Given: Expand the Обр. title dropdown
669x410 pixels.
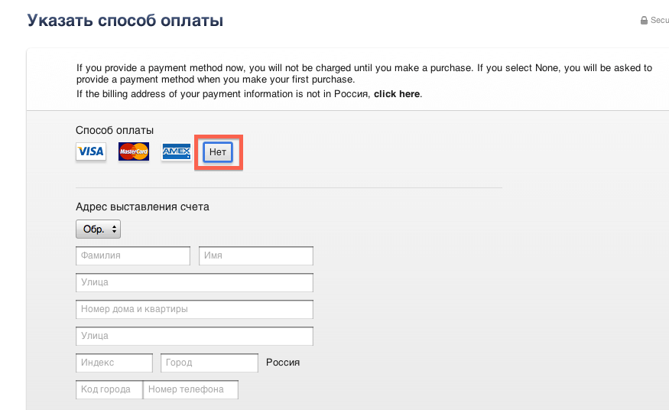Looking at the screenshot, I should click(98, 229).
